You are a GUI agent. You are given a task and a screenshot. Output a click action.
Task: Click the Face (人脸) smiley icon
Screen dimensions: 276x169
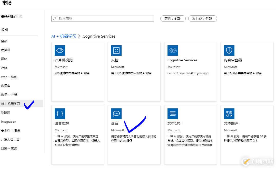click(116, 51)
